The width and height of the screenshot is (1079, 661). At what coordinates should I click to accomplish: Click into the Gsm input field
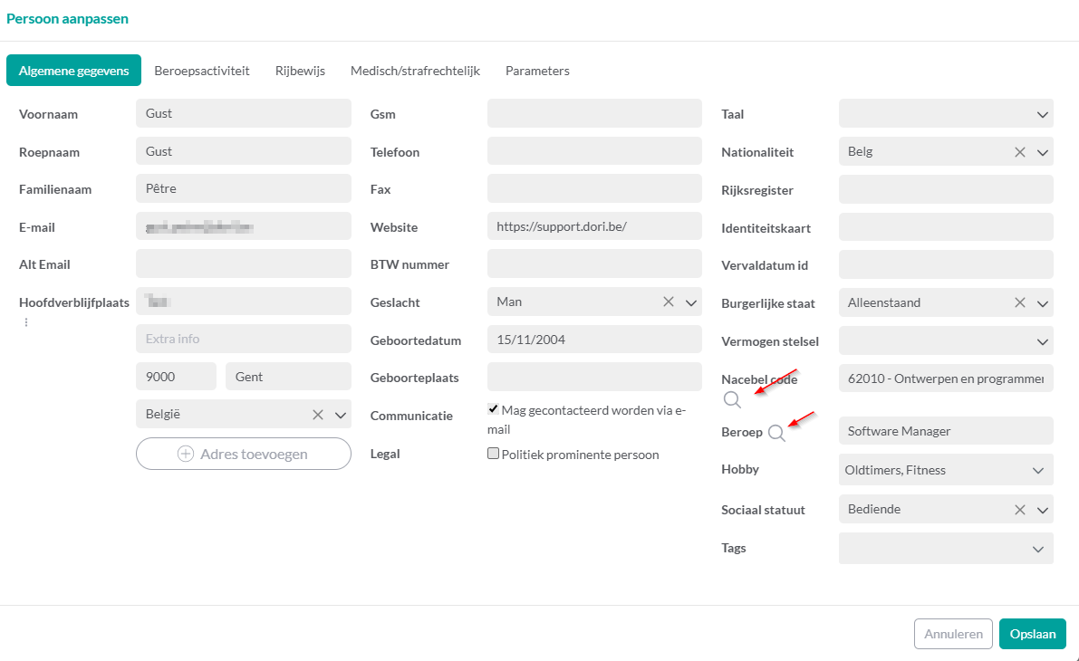click(594, 114)
